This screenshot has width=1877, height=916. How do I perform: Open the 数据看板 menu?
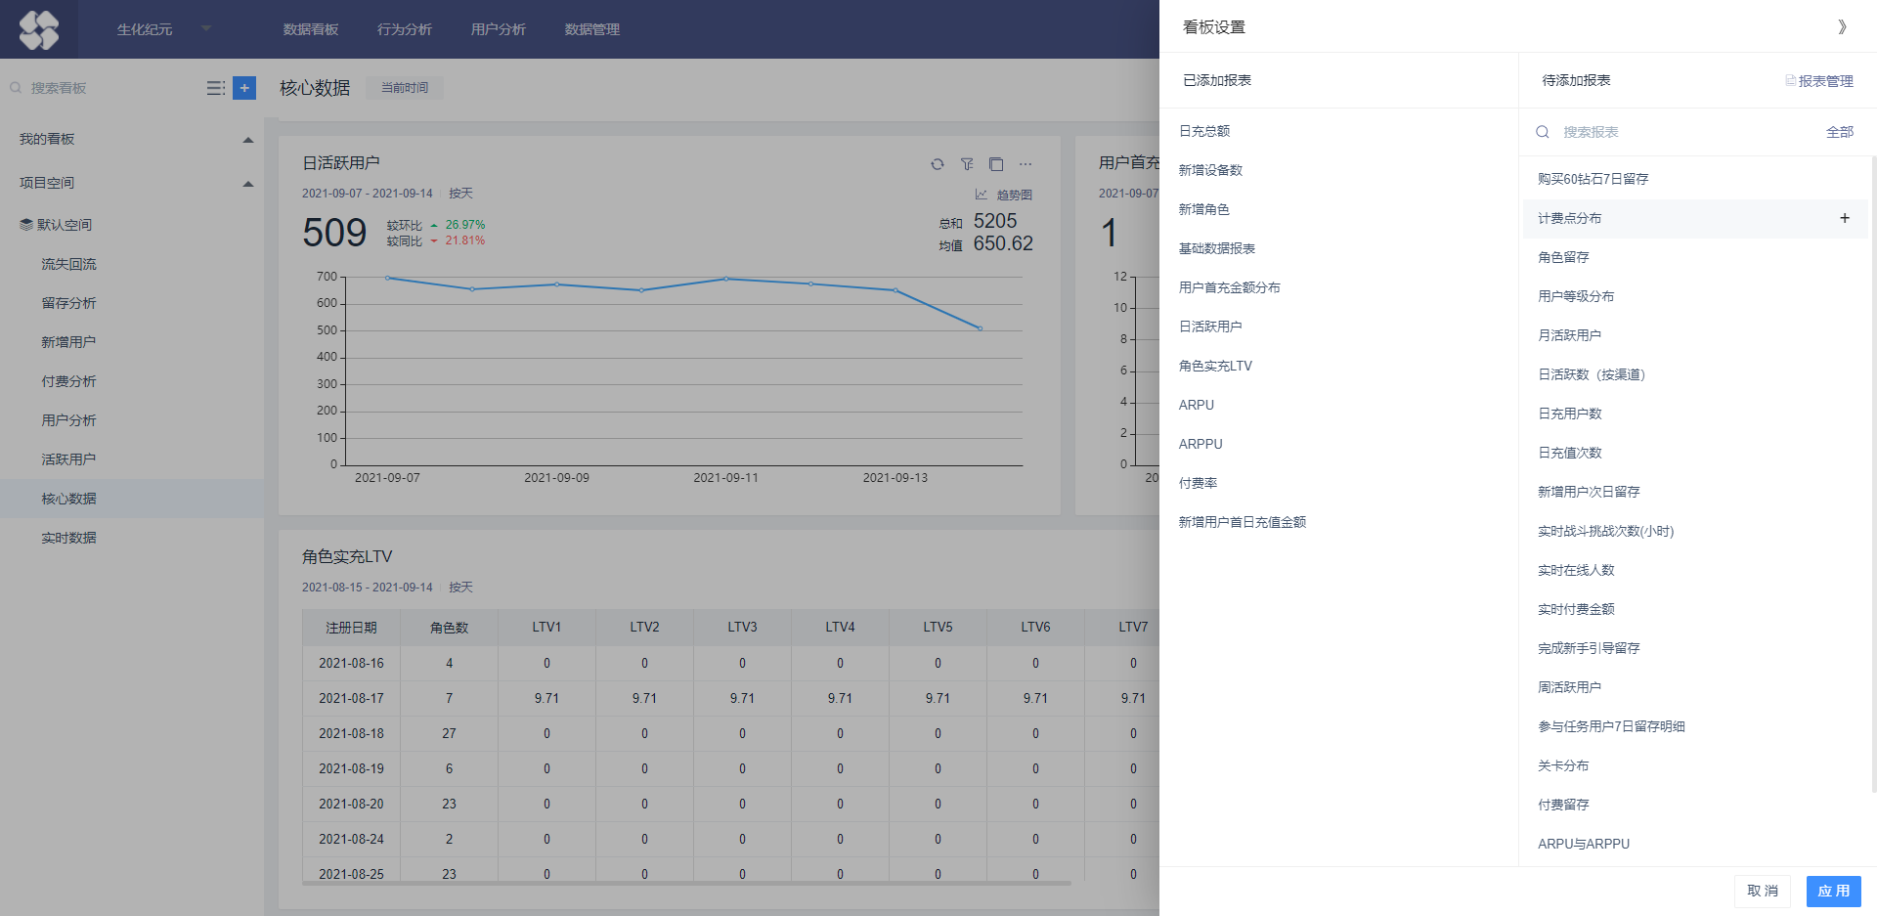[x=311, y=29]
